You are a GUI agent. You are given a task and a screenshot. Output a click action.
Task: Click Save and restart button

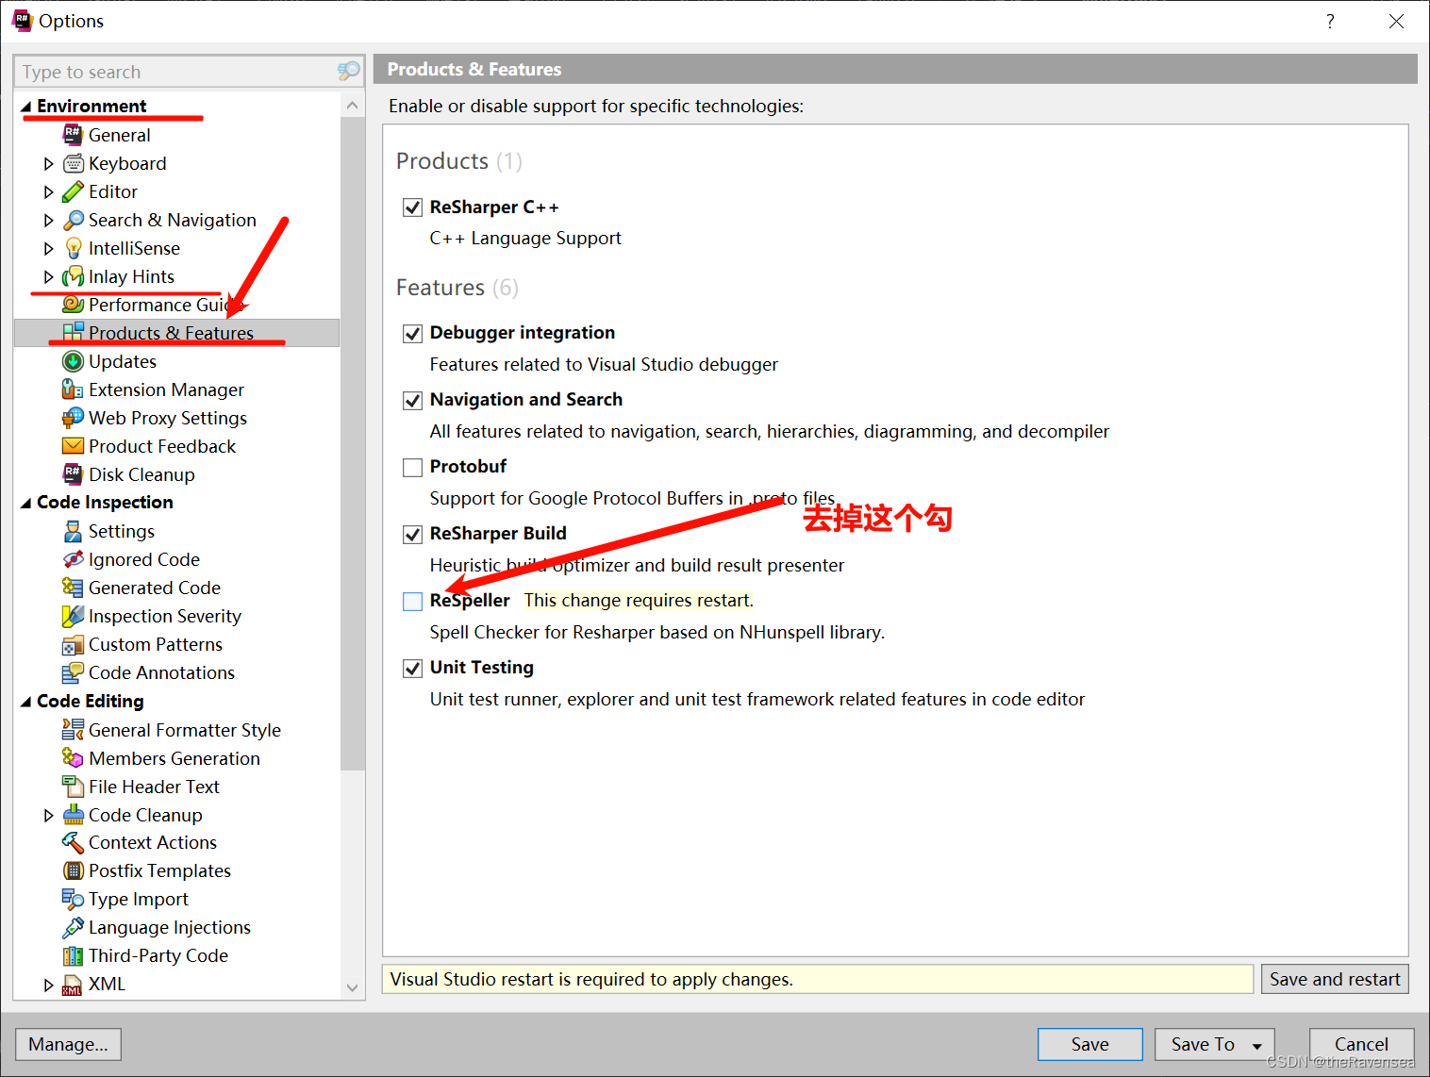pos(1335,979)
